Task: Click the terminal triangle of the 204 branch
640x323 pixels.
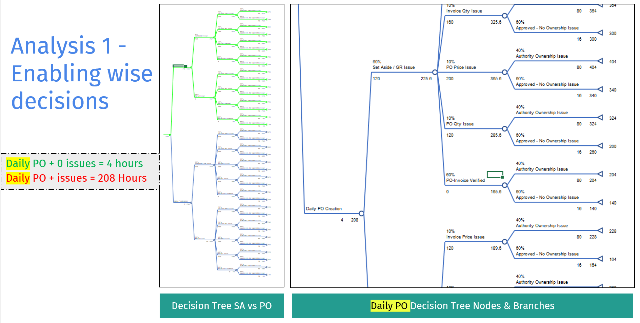Action: click(x=600, y=174)
